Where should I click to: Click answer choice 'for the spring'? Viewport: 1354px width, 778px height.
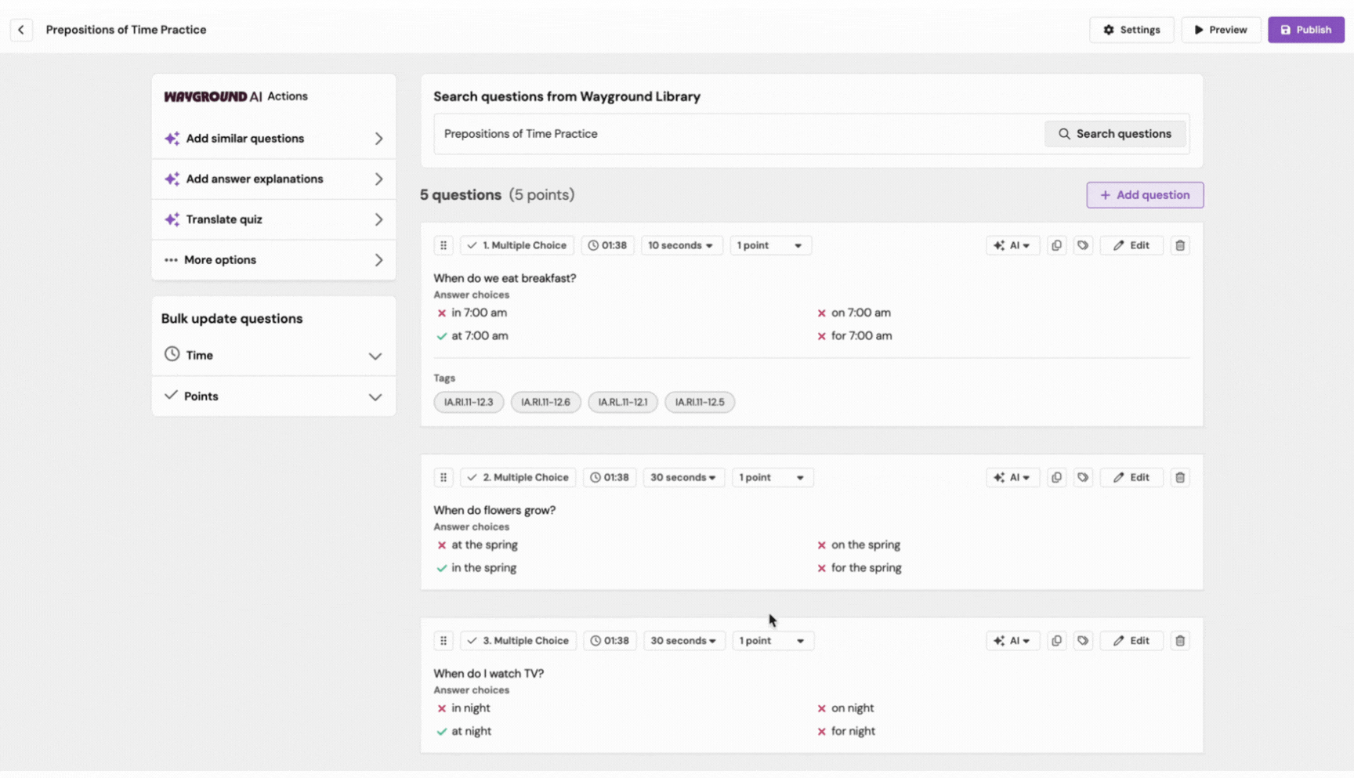coord(866,568)
